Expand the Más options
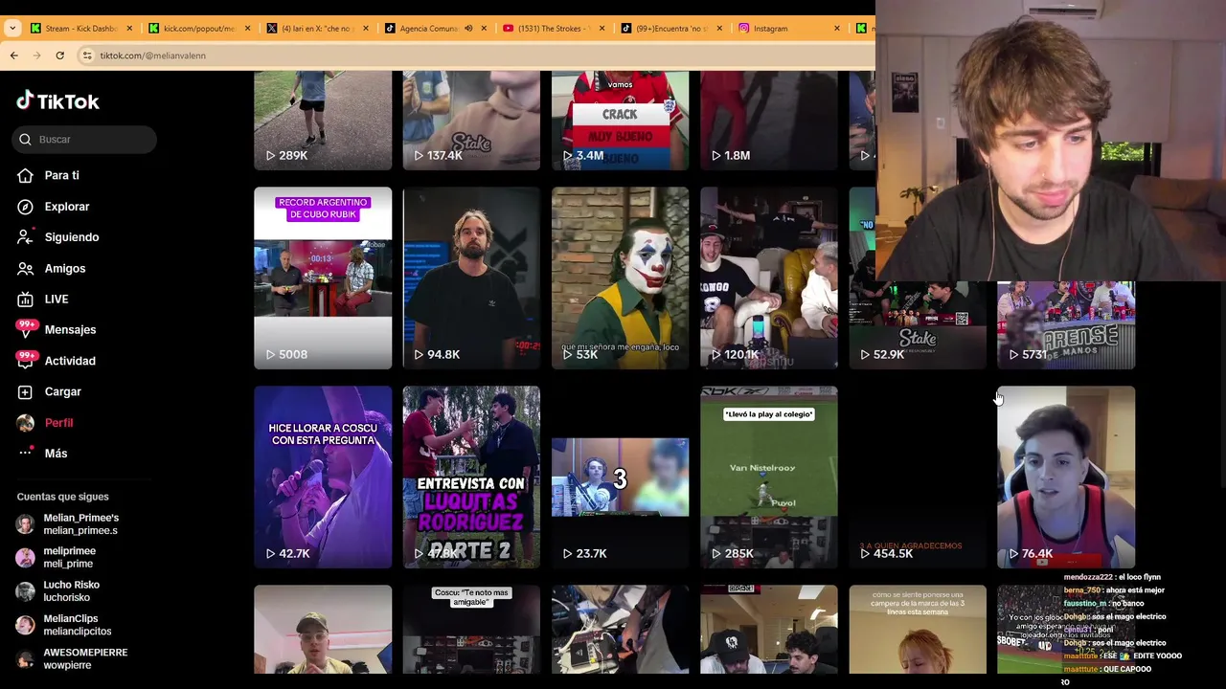The width and height of the screenshot is (1226, 689). pos(56,454)
